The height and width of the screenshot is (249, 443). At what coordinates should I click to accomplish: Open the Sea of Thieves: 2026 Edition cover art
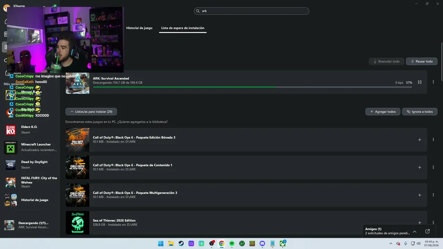[78, 223]
